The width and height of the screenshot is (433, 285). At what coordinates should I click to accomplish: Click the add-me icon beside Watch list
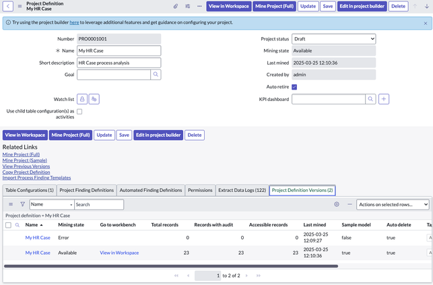pos(94,99)
